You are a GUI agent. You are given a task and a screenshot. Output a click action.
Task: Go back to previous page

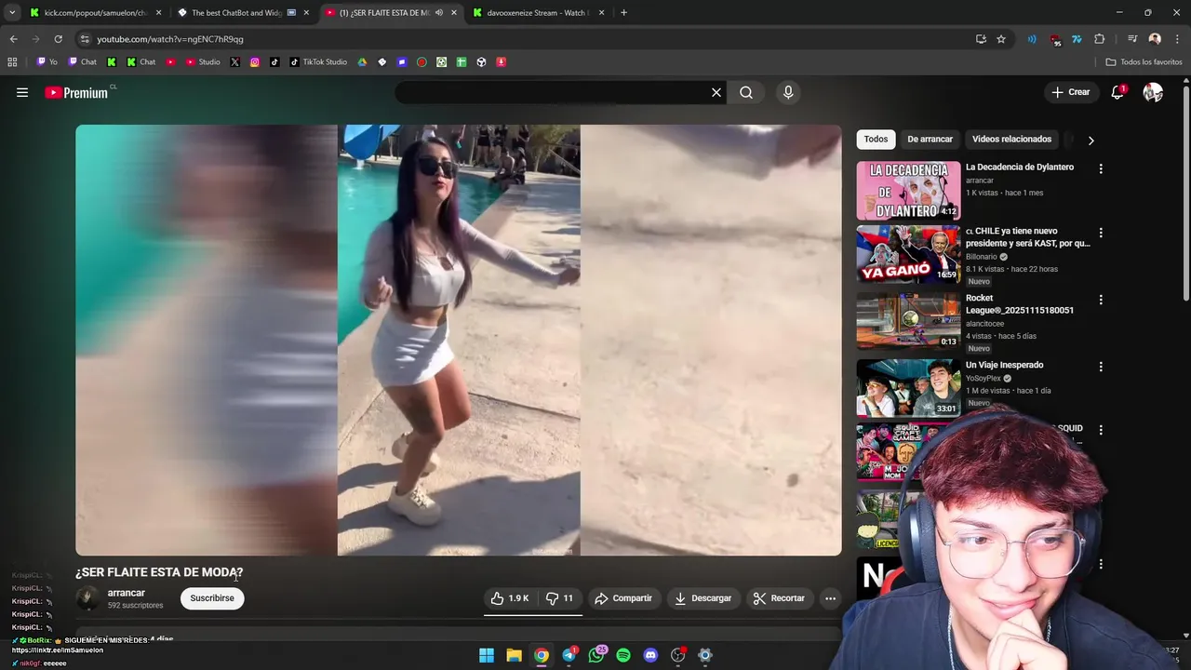coord(13,39)
